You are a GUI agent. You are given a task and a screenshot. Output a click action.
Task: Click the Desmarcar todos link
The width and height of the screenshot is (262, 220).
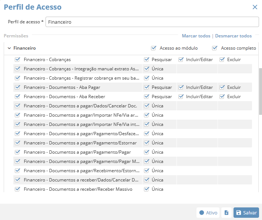(233, 36)
